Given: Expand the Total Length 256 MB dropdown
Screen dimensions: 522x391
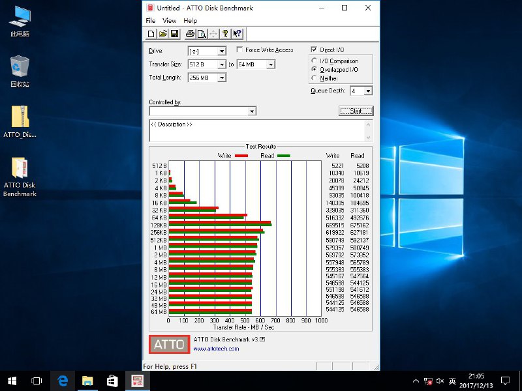Looking at the screenshot, I should pyautogui.click(x=222, y=78).
